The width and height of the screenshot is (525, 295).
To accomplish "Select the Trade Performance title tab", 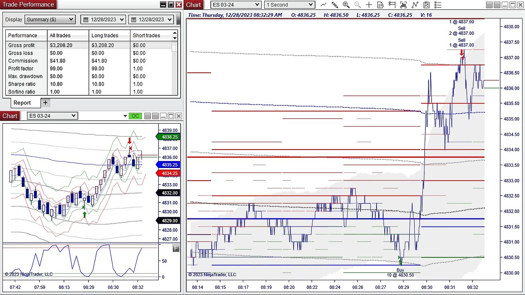I will point(28,5).
